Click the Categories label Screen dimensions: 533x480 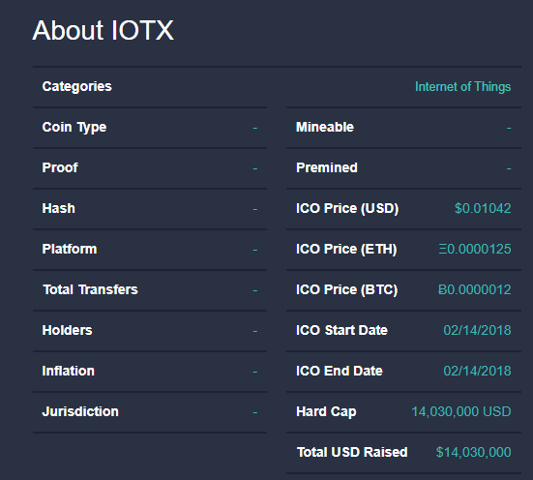click(x=76, y=86)
